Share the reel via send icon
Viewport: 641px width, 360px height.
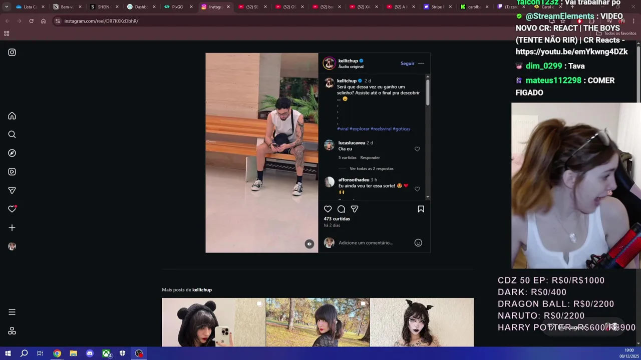[x=355, y=209]
